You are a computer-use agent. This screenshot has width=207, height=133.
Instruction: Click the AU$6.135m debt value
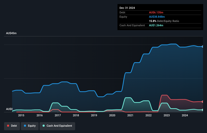coord(156,12)
